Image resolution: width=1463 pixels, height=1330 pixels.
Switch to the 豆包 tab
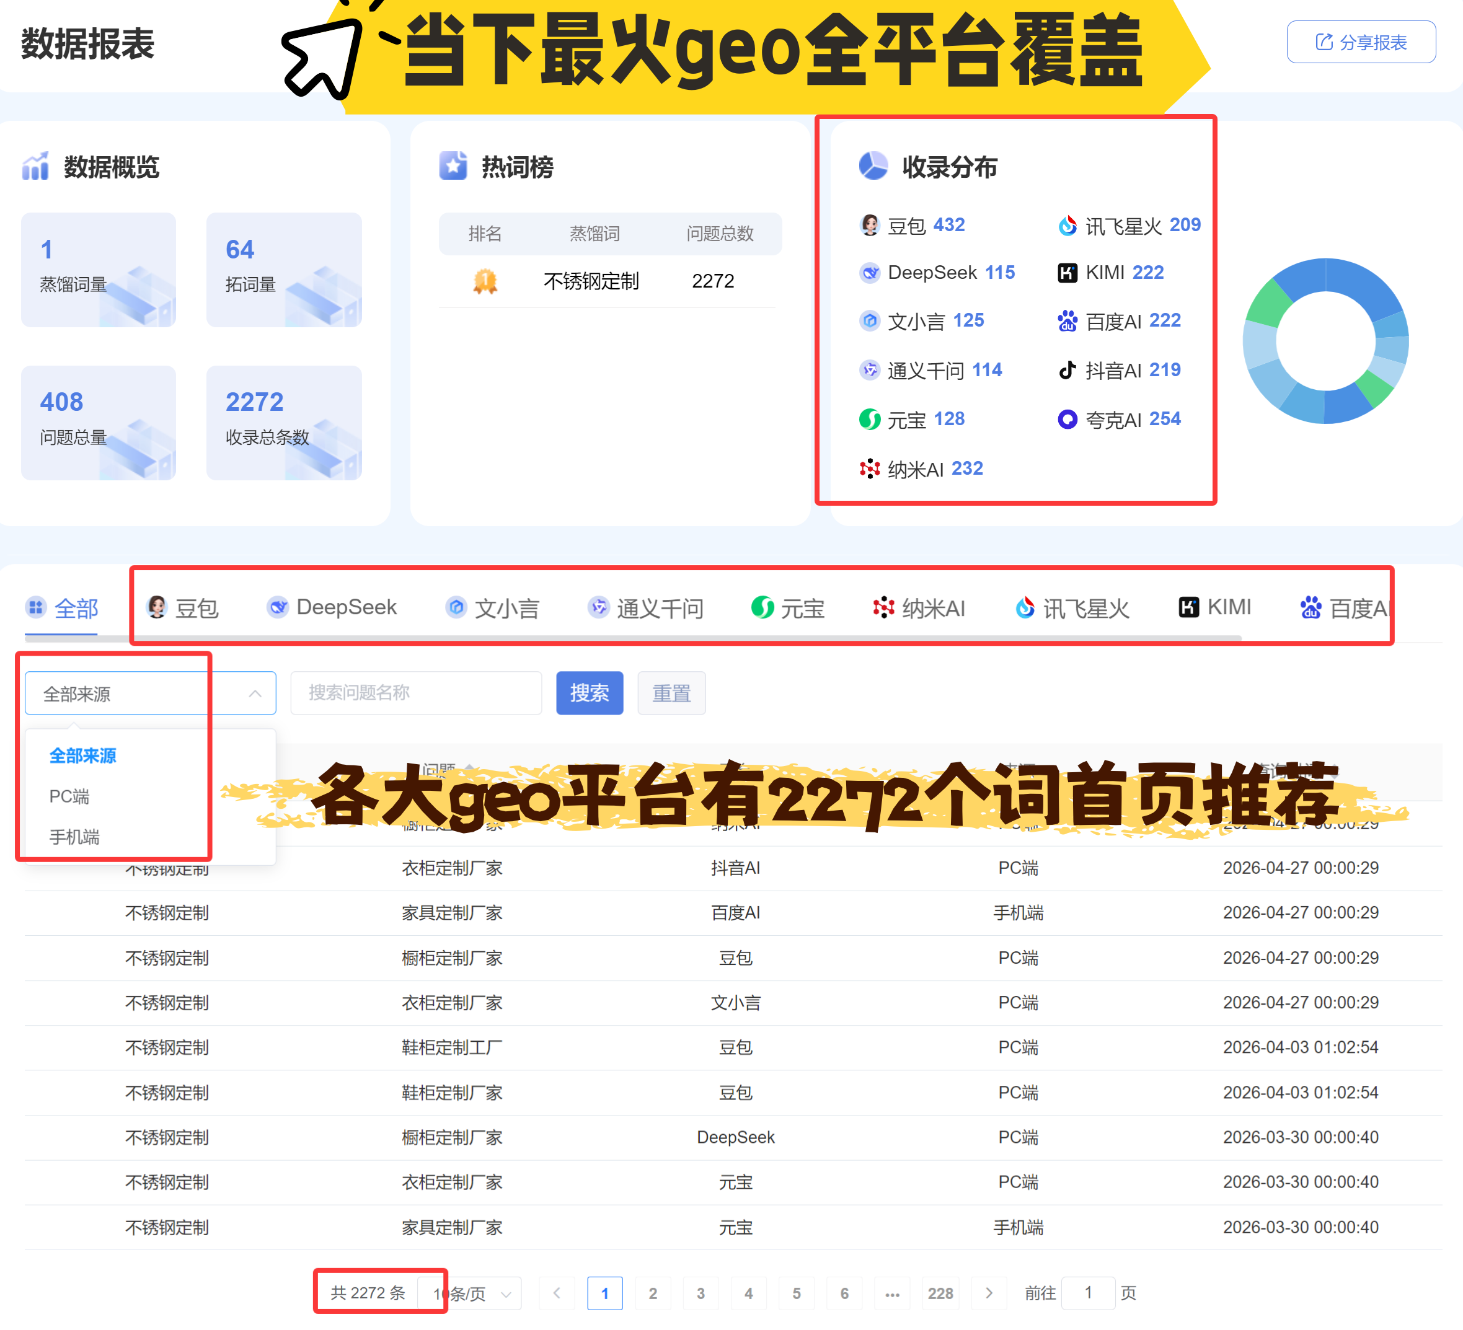click(183, 608)
